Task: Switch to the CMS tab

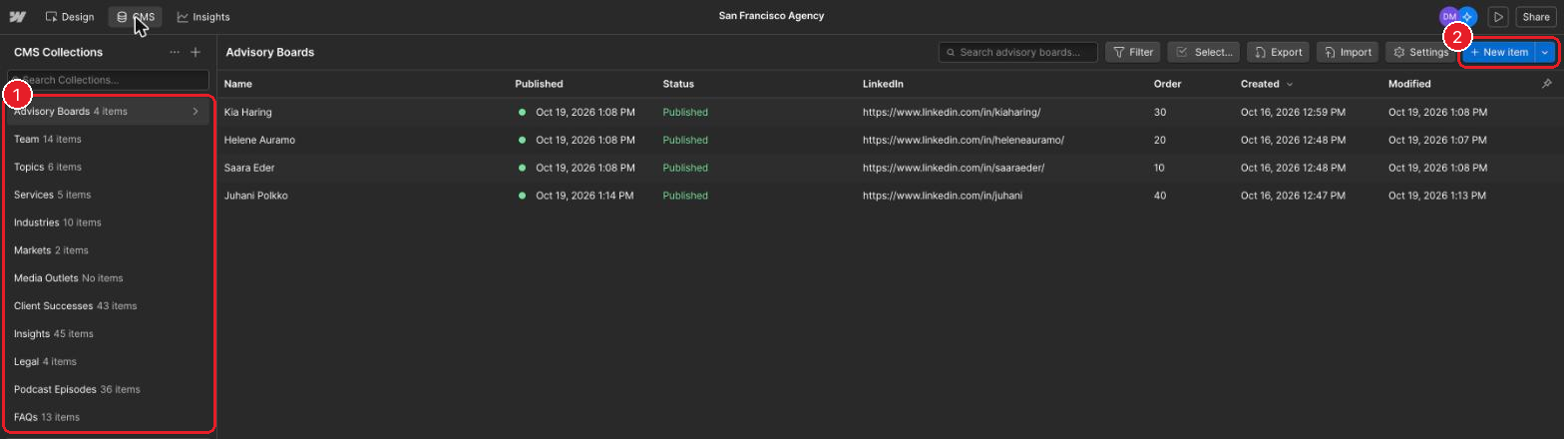Action: (x=135, y=17)
